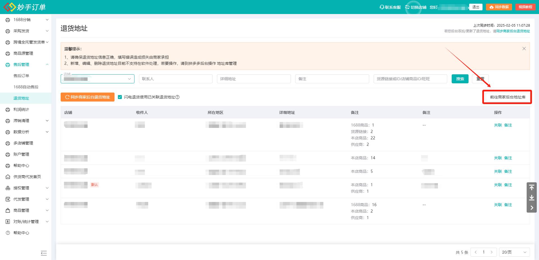Jump to page bottom with the down-arrow icon
The image size is (539, 260).
pos(532,198)
